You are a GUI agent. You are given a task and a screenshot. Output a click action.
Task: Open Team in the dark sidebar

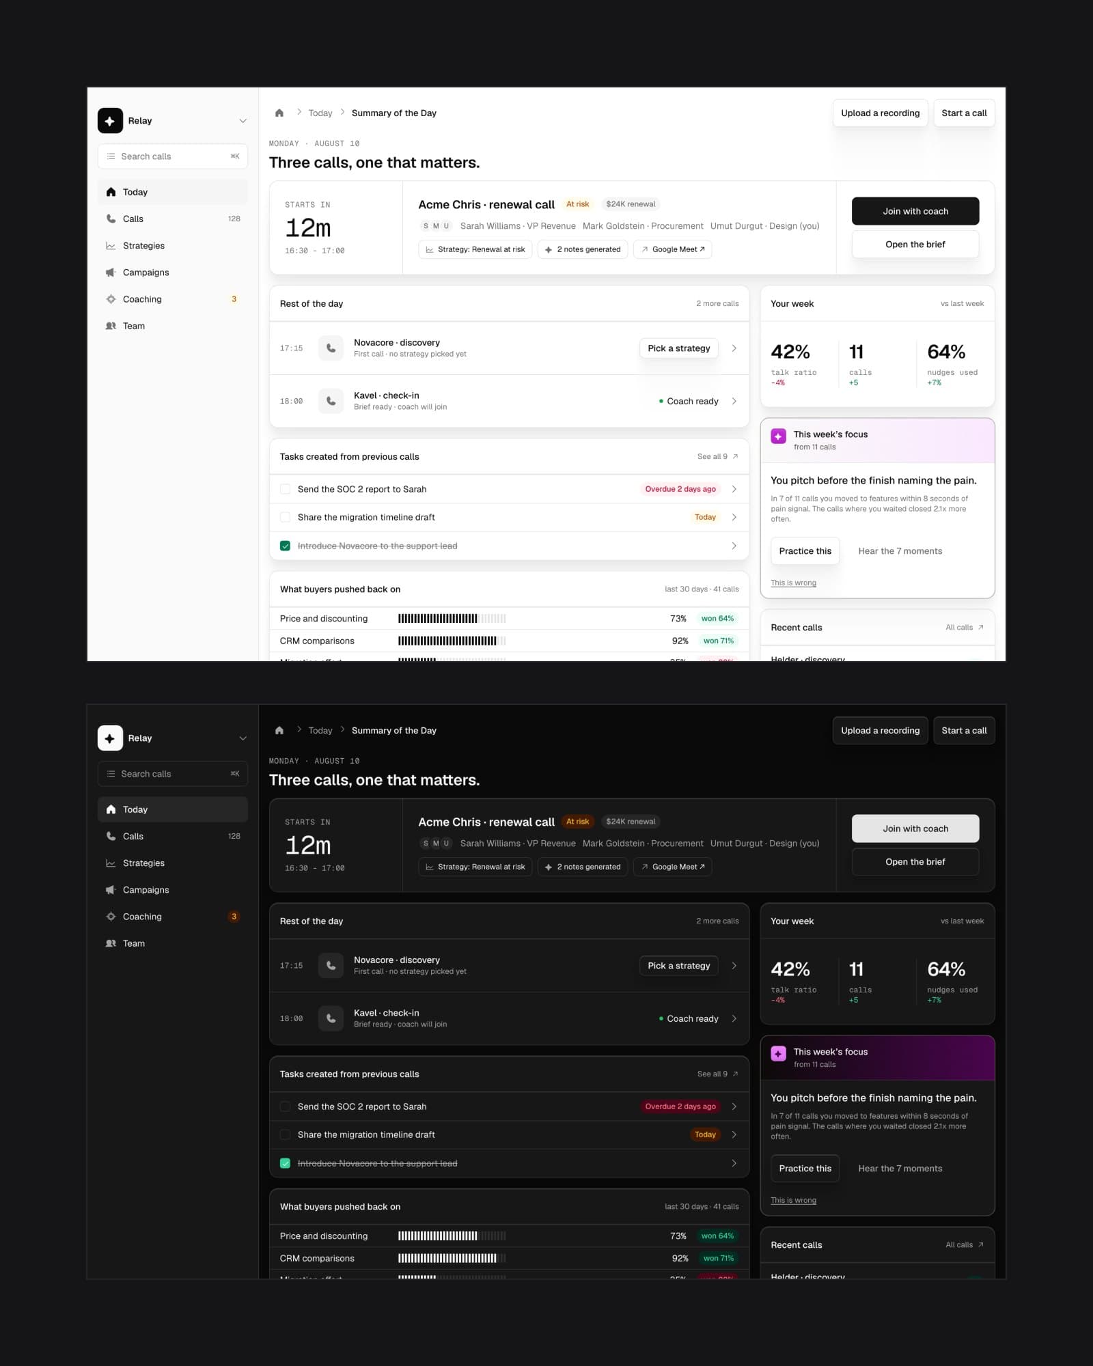(172, 943)
